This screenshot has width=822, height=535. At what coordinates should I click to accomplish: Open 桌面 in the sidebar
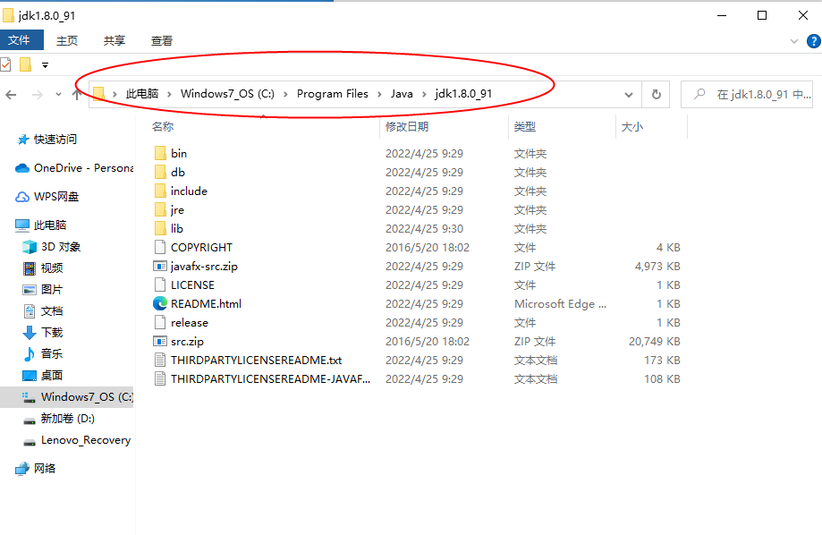(43, 376)
